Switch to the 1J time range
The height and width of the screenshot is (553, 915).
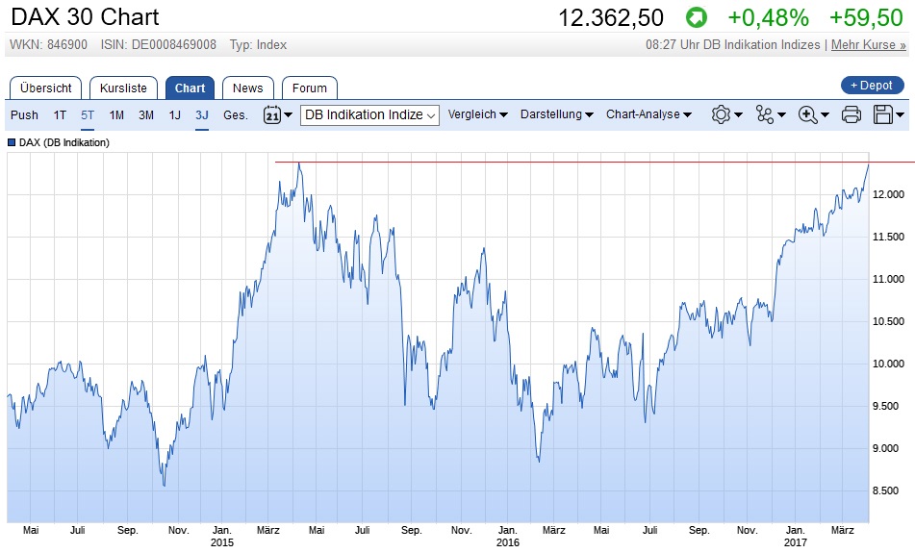pyautogui.click(x=175, y=115)
